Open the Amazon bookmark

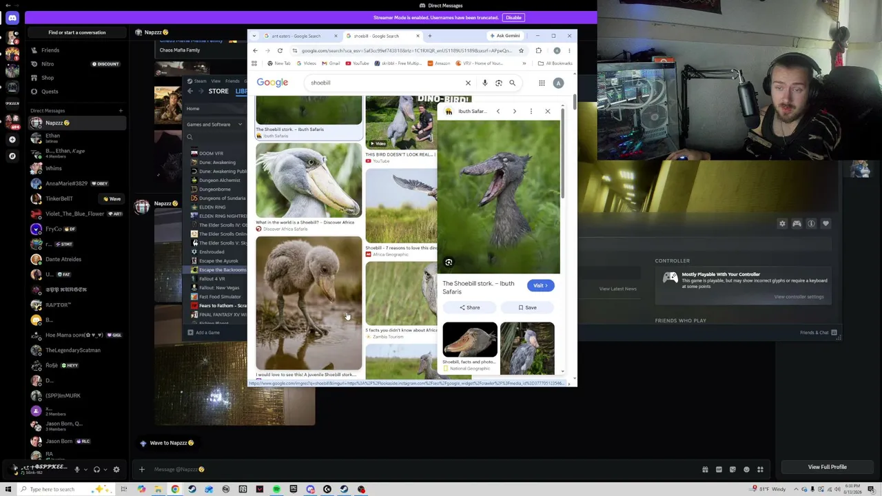tap(439, 63)
